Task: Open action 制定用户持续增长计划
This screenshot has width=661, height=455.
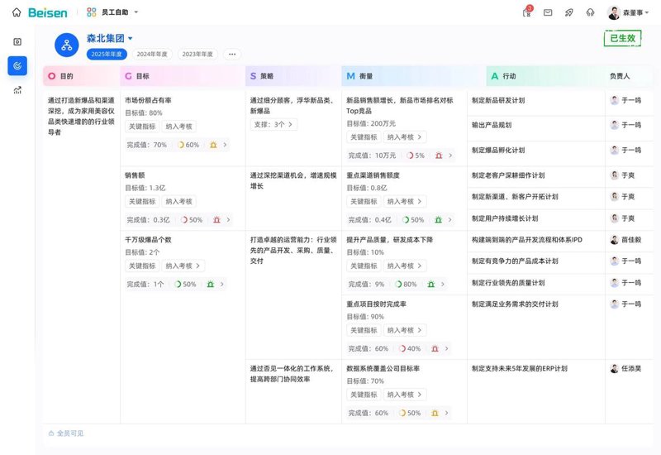Action: coord(505,218)
